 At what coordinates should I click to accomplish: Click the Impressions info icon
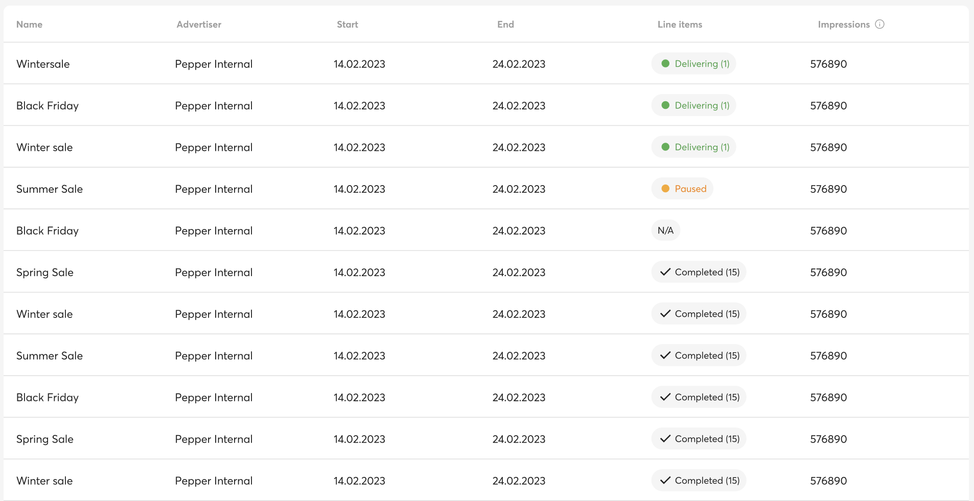[879, 24]
